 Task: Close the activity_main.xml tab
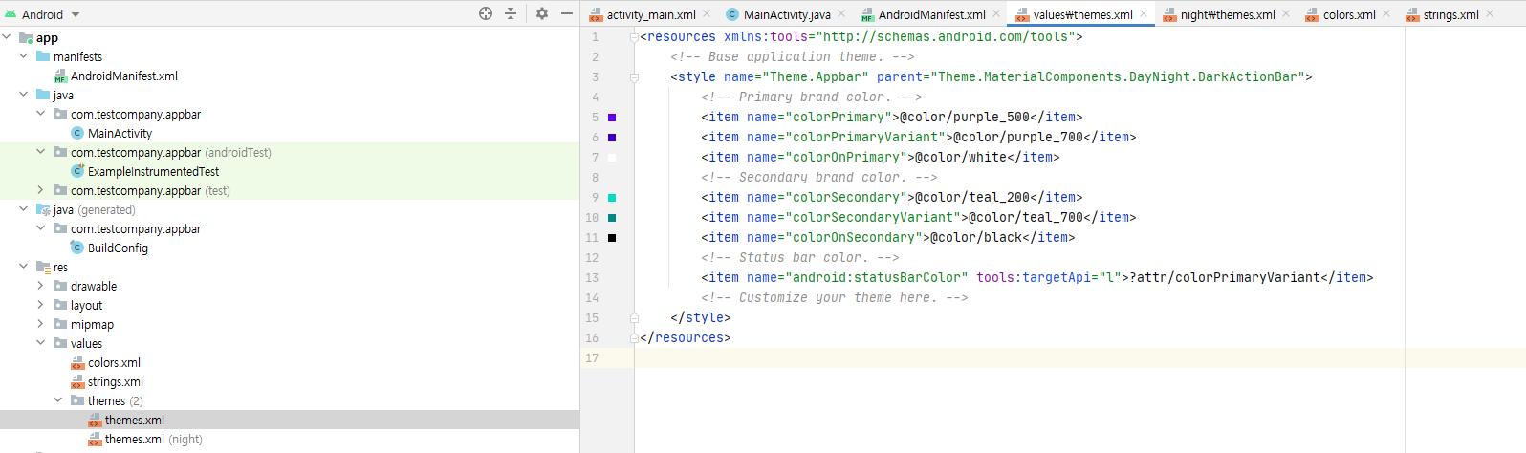click(x=707, y=13)
